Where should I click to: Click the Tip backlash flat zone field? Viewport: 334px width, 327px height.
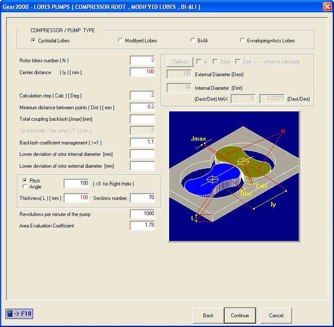(142, 130)
